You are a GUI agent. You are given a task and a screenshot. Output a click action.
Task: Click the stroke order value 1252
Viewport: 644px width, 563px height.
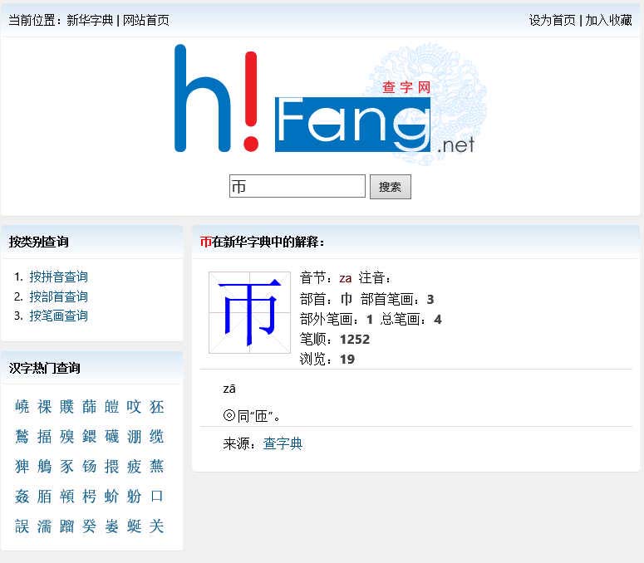[355, 339]
